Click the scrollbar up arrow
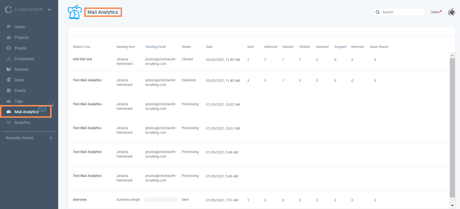The height and width of the screenshot is (209, 460). [452, 55]
